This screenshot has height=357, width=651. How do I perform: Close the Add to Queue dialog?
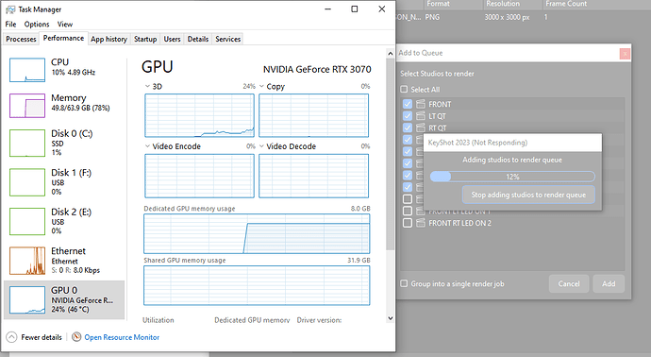(x=625, y=54)
